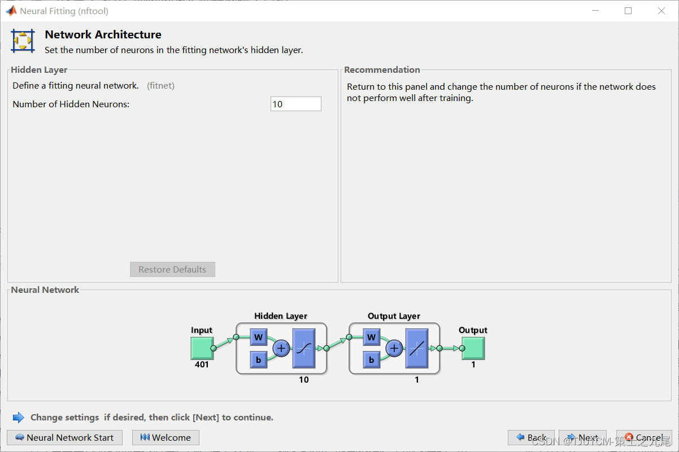Click the Hidden Layer panel title
Image resolution: width=679 pixels, height=452 pixels.
(x=39, y=70)
